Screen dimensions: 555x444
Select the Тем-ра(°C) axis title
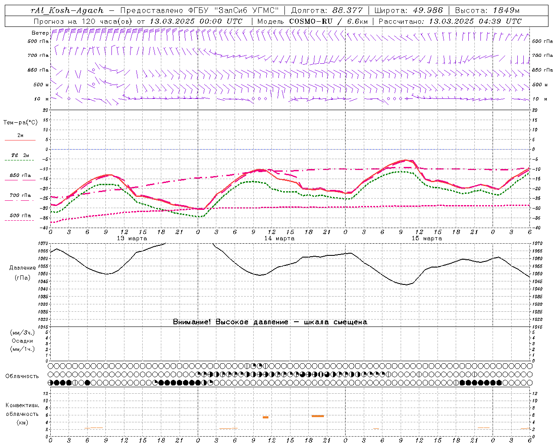click(x=20, y=123)
